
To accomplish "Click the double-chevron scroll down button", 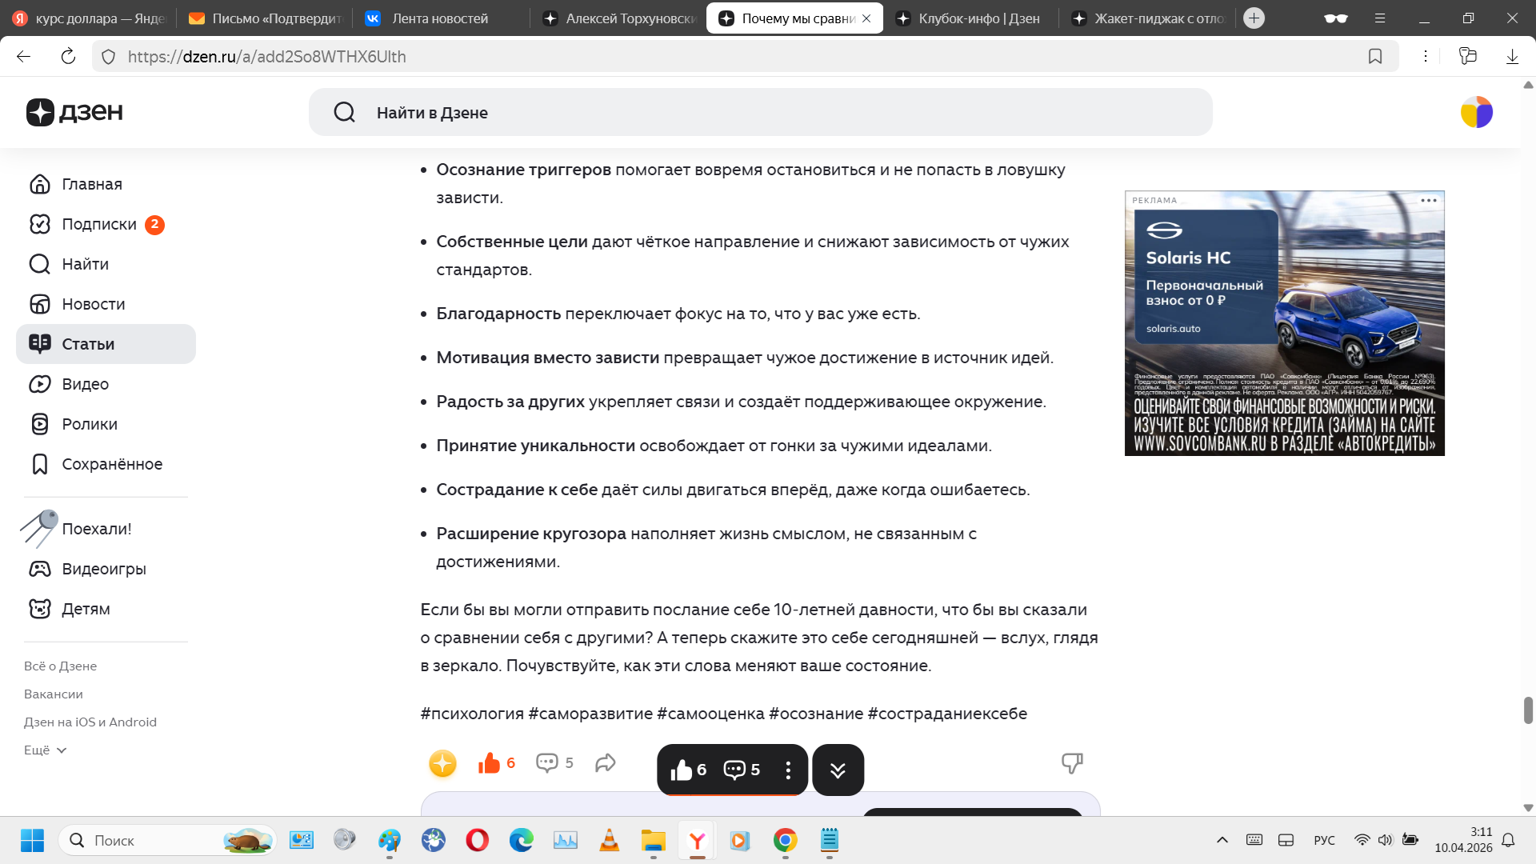I will 838,770.
